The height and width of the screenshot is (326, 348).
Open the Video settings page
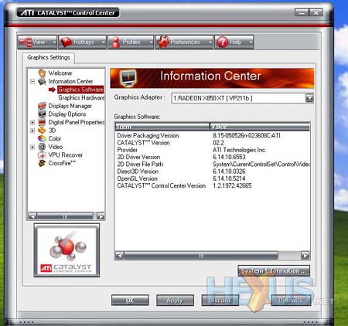click(56, 147)
